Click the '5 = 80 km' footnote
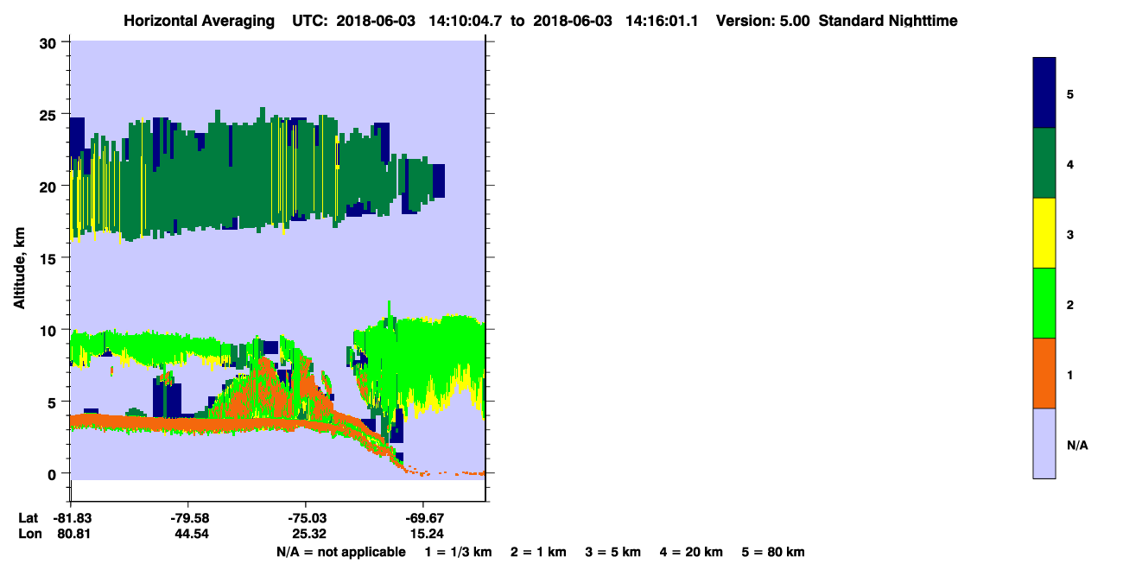Image resolution: width=1123 pixels, height=576 pixels. click(x=773, y=552)
